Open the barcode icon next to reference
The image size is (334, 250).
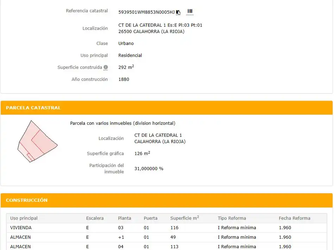(x=190, y=11)
